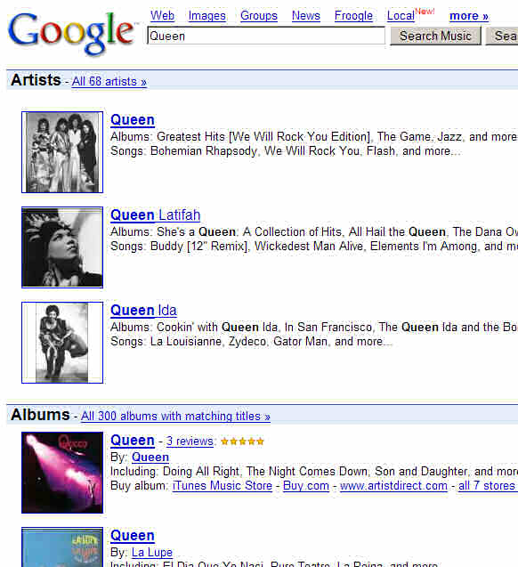Click the five-star rating icons
Screen dimensions: 518x567
(x=243, y=441)
